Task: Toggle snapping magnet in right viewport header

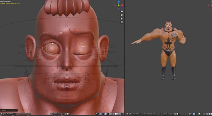Action: [x=175, y=114]
